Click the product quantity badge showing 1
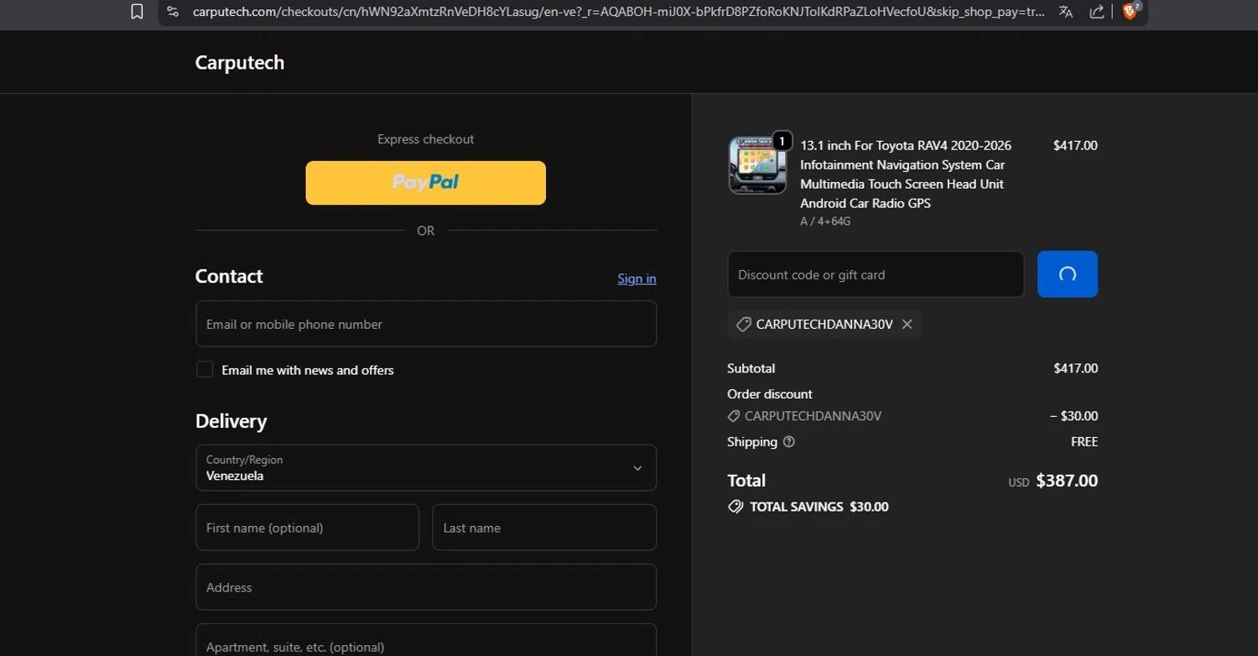The width and height of the screenshot is (1258, 656). pos(782,141)
